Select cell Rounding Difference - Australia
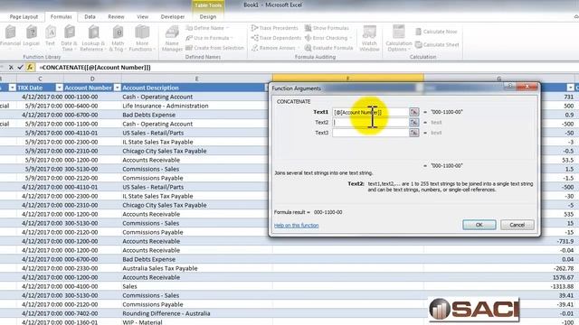 point(197,313)
